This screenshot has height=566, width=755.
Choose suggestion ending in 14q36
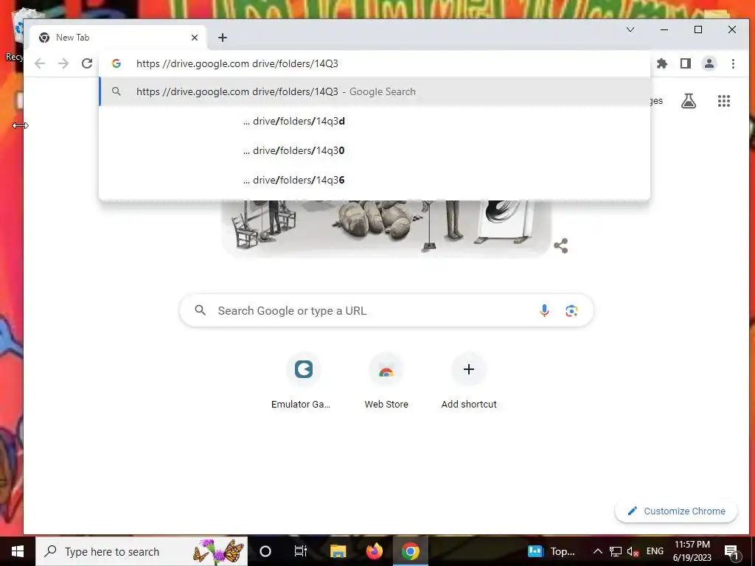[375, 180]
